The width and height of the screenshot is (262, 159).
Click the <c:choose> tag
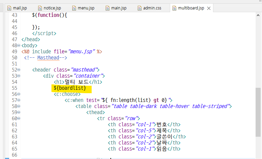[x=67, y=94]
